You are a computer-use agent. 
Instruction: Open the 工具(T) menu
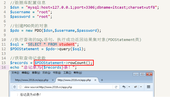coord(67,73)
